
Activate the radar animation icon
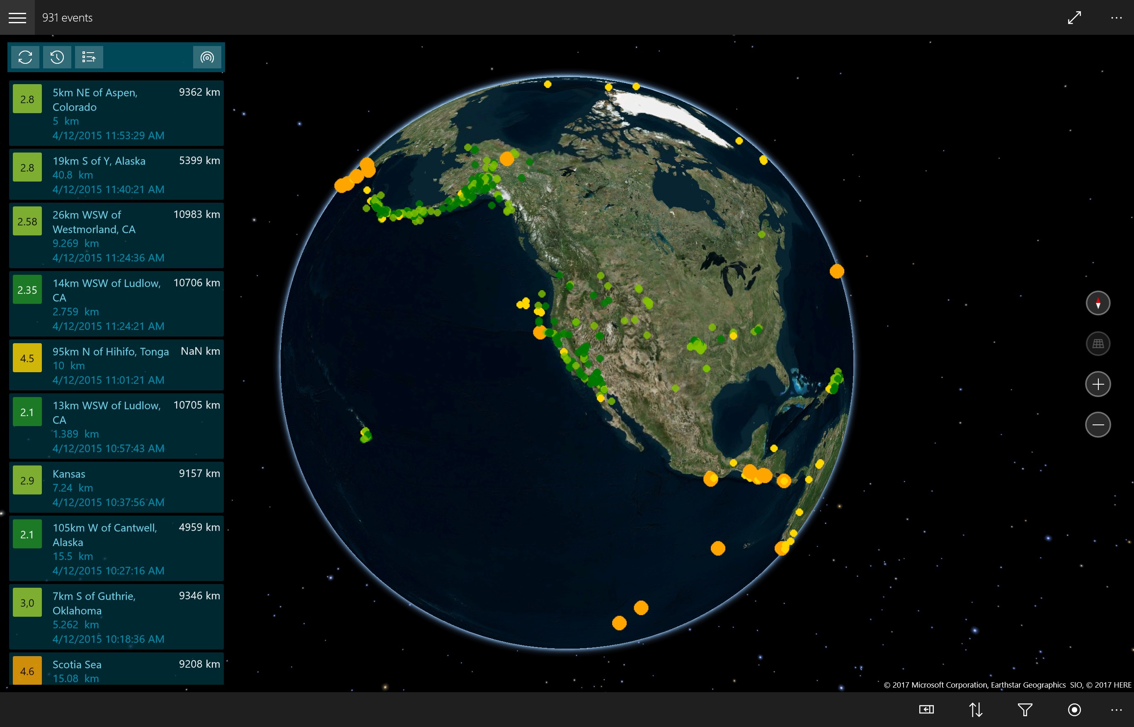(x=207, y=57)
